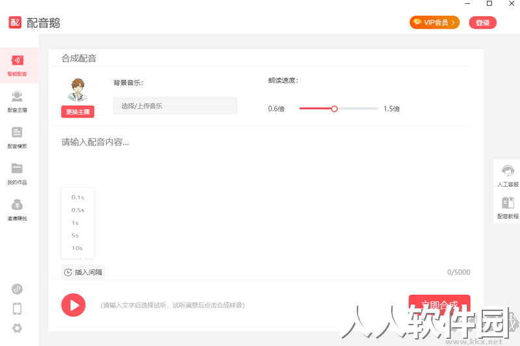Click the 1.5倍 label at the reading speed maximum
The image size is (520, 346).
[x=391, y=108]
